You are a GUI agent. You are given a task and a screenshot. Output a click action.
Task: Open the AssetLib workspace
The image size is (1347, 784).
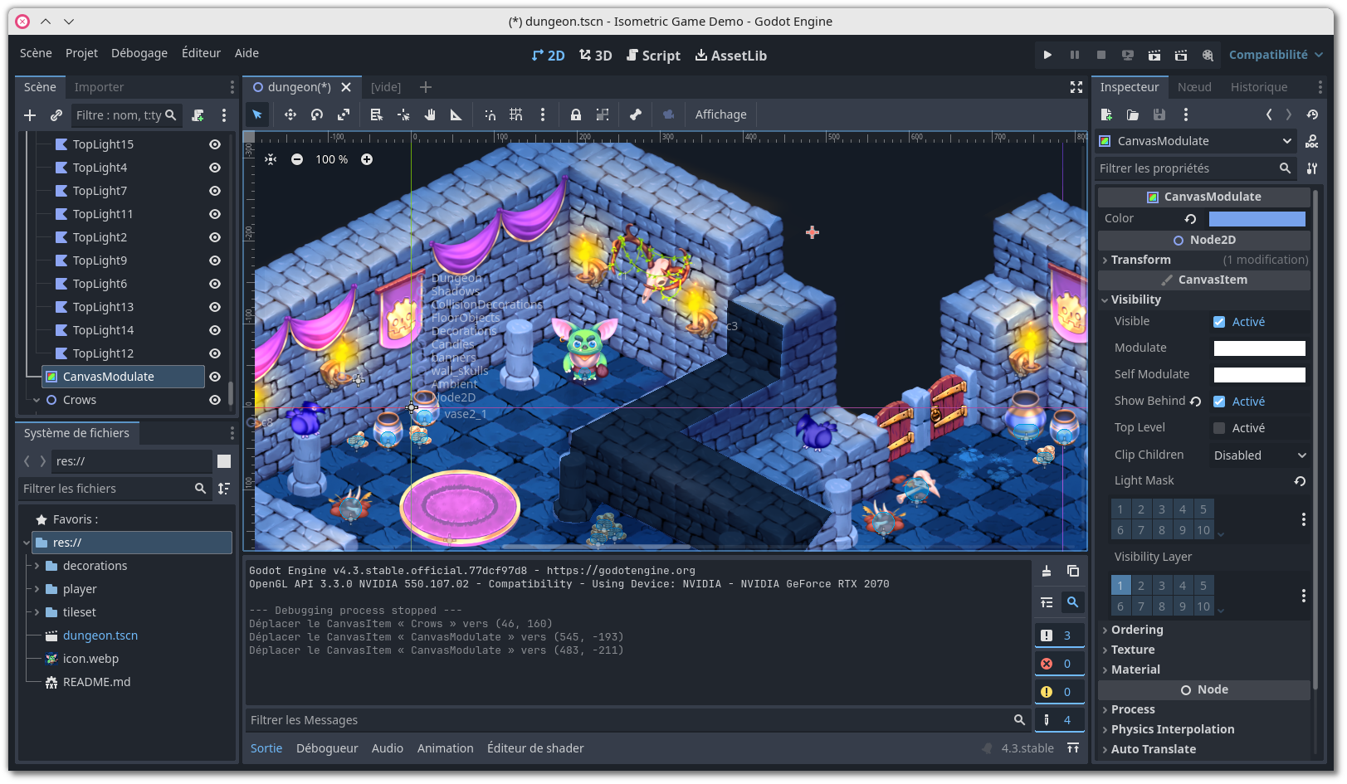730,56
